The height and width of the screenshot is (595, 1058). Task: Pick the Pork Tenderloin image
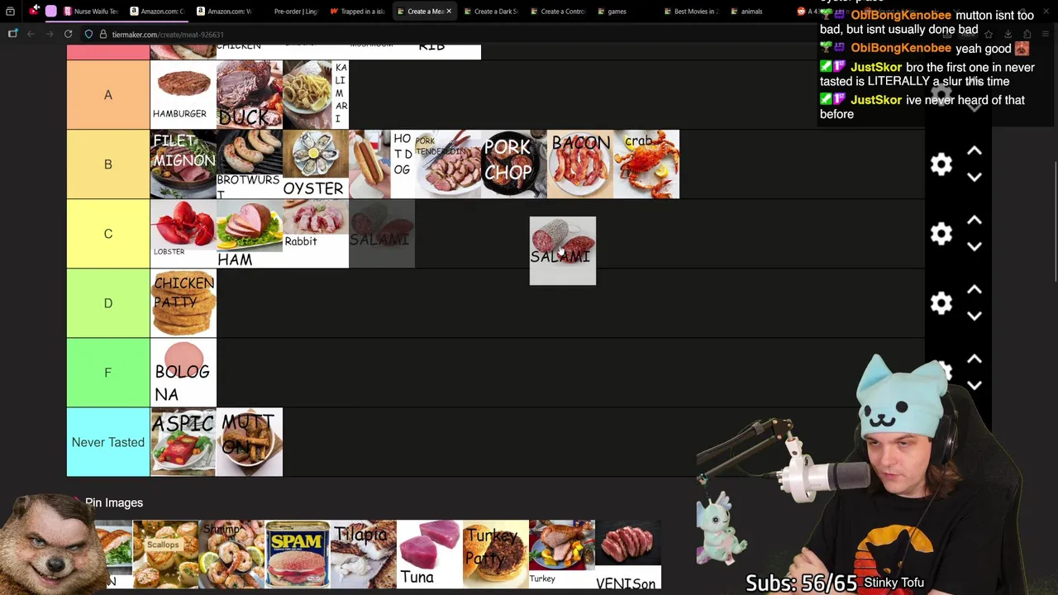pos(448,164)
